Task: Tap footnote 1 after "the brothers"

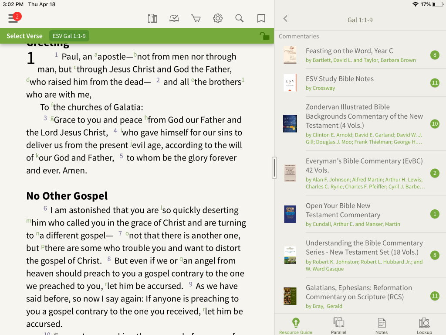Action: [243, 79]
